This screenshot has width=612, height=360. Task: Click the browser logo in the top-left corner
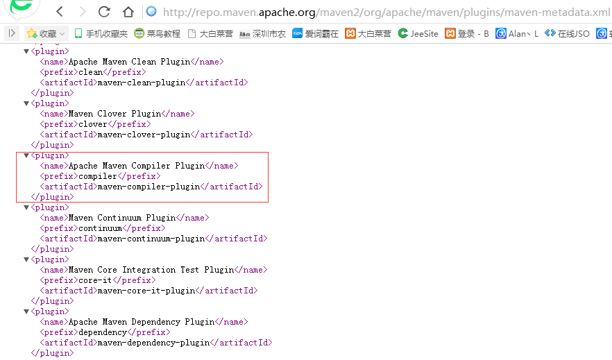click(x=21, y=7)
